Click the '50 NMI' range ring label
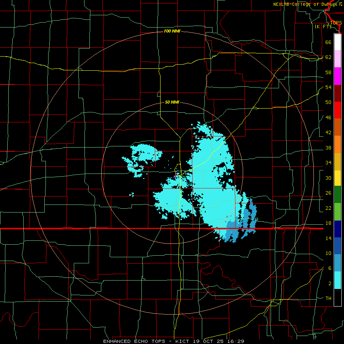The image size is (344, 344). tap(172, 102)
